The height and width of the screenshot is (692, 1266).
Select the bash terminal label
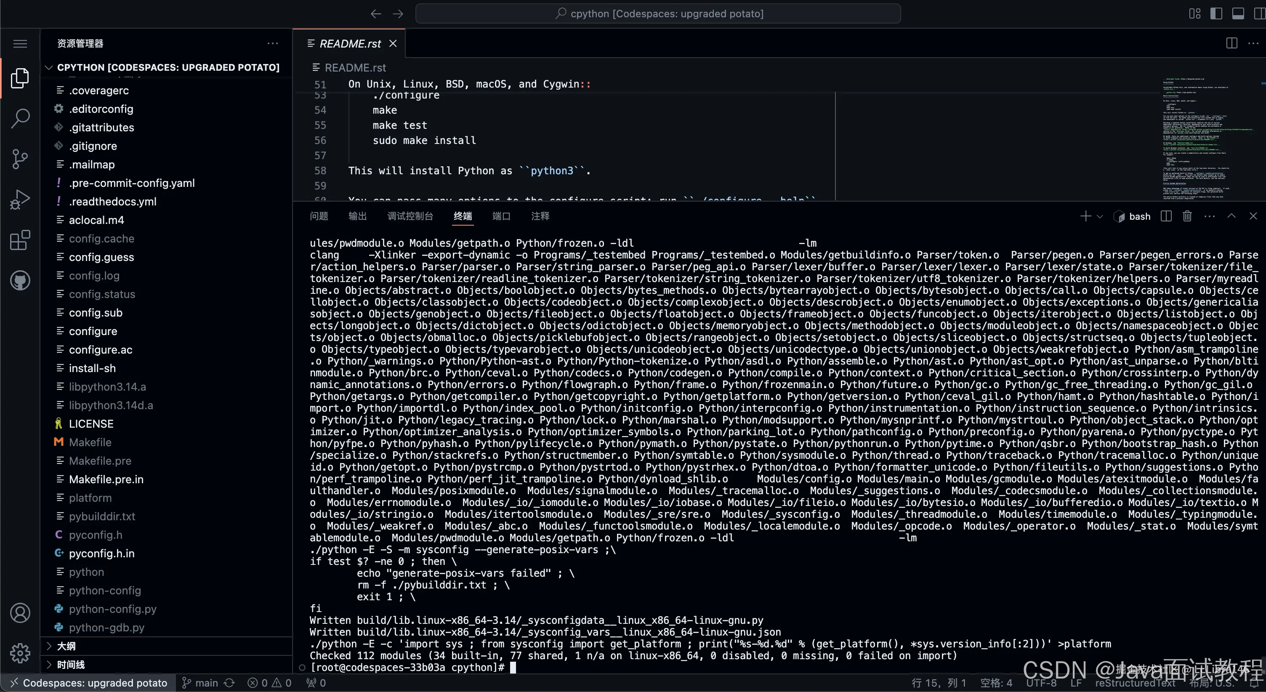(x=1132, y=216)
